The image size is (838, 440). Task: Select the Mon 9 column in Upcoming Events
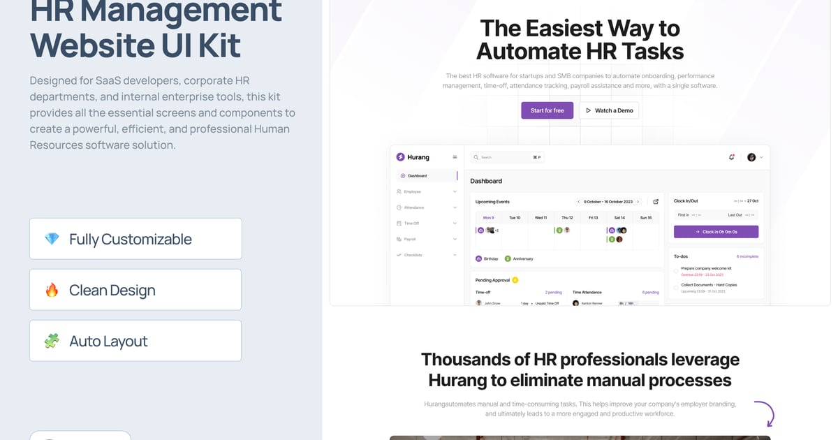click(488, 218)
